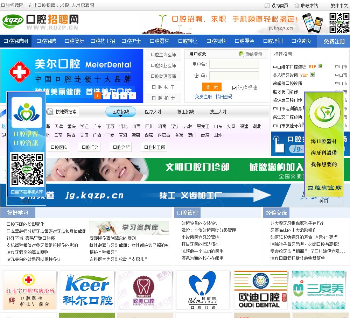The height and width of the screenshot is (318, 350).
Task: Open the 口腔展会 nav item
Action: click(x=244, y=41)
